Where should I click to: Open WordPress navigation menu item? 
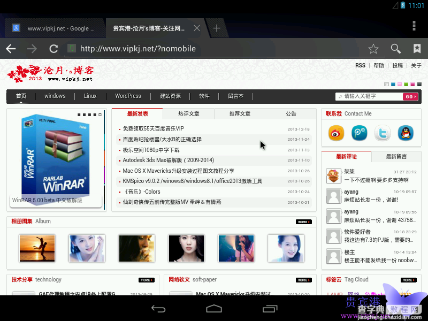(x=128, y=96)
